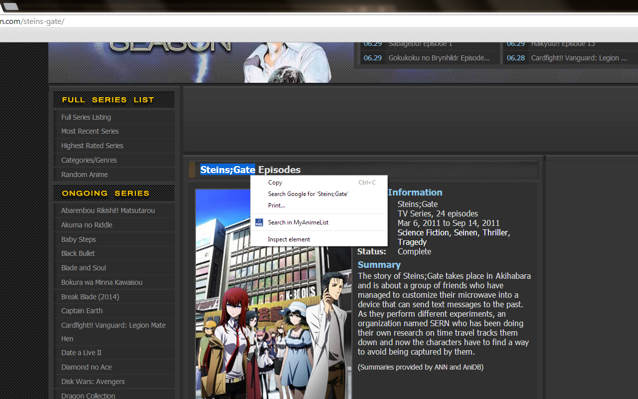Viewport: 638px width, 399px height.
Task: Open Diamond no Ace series
Action: pyautogui.click(x=87, y=367)
